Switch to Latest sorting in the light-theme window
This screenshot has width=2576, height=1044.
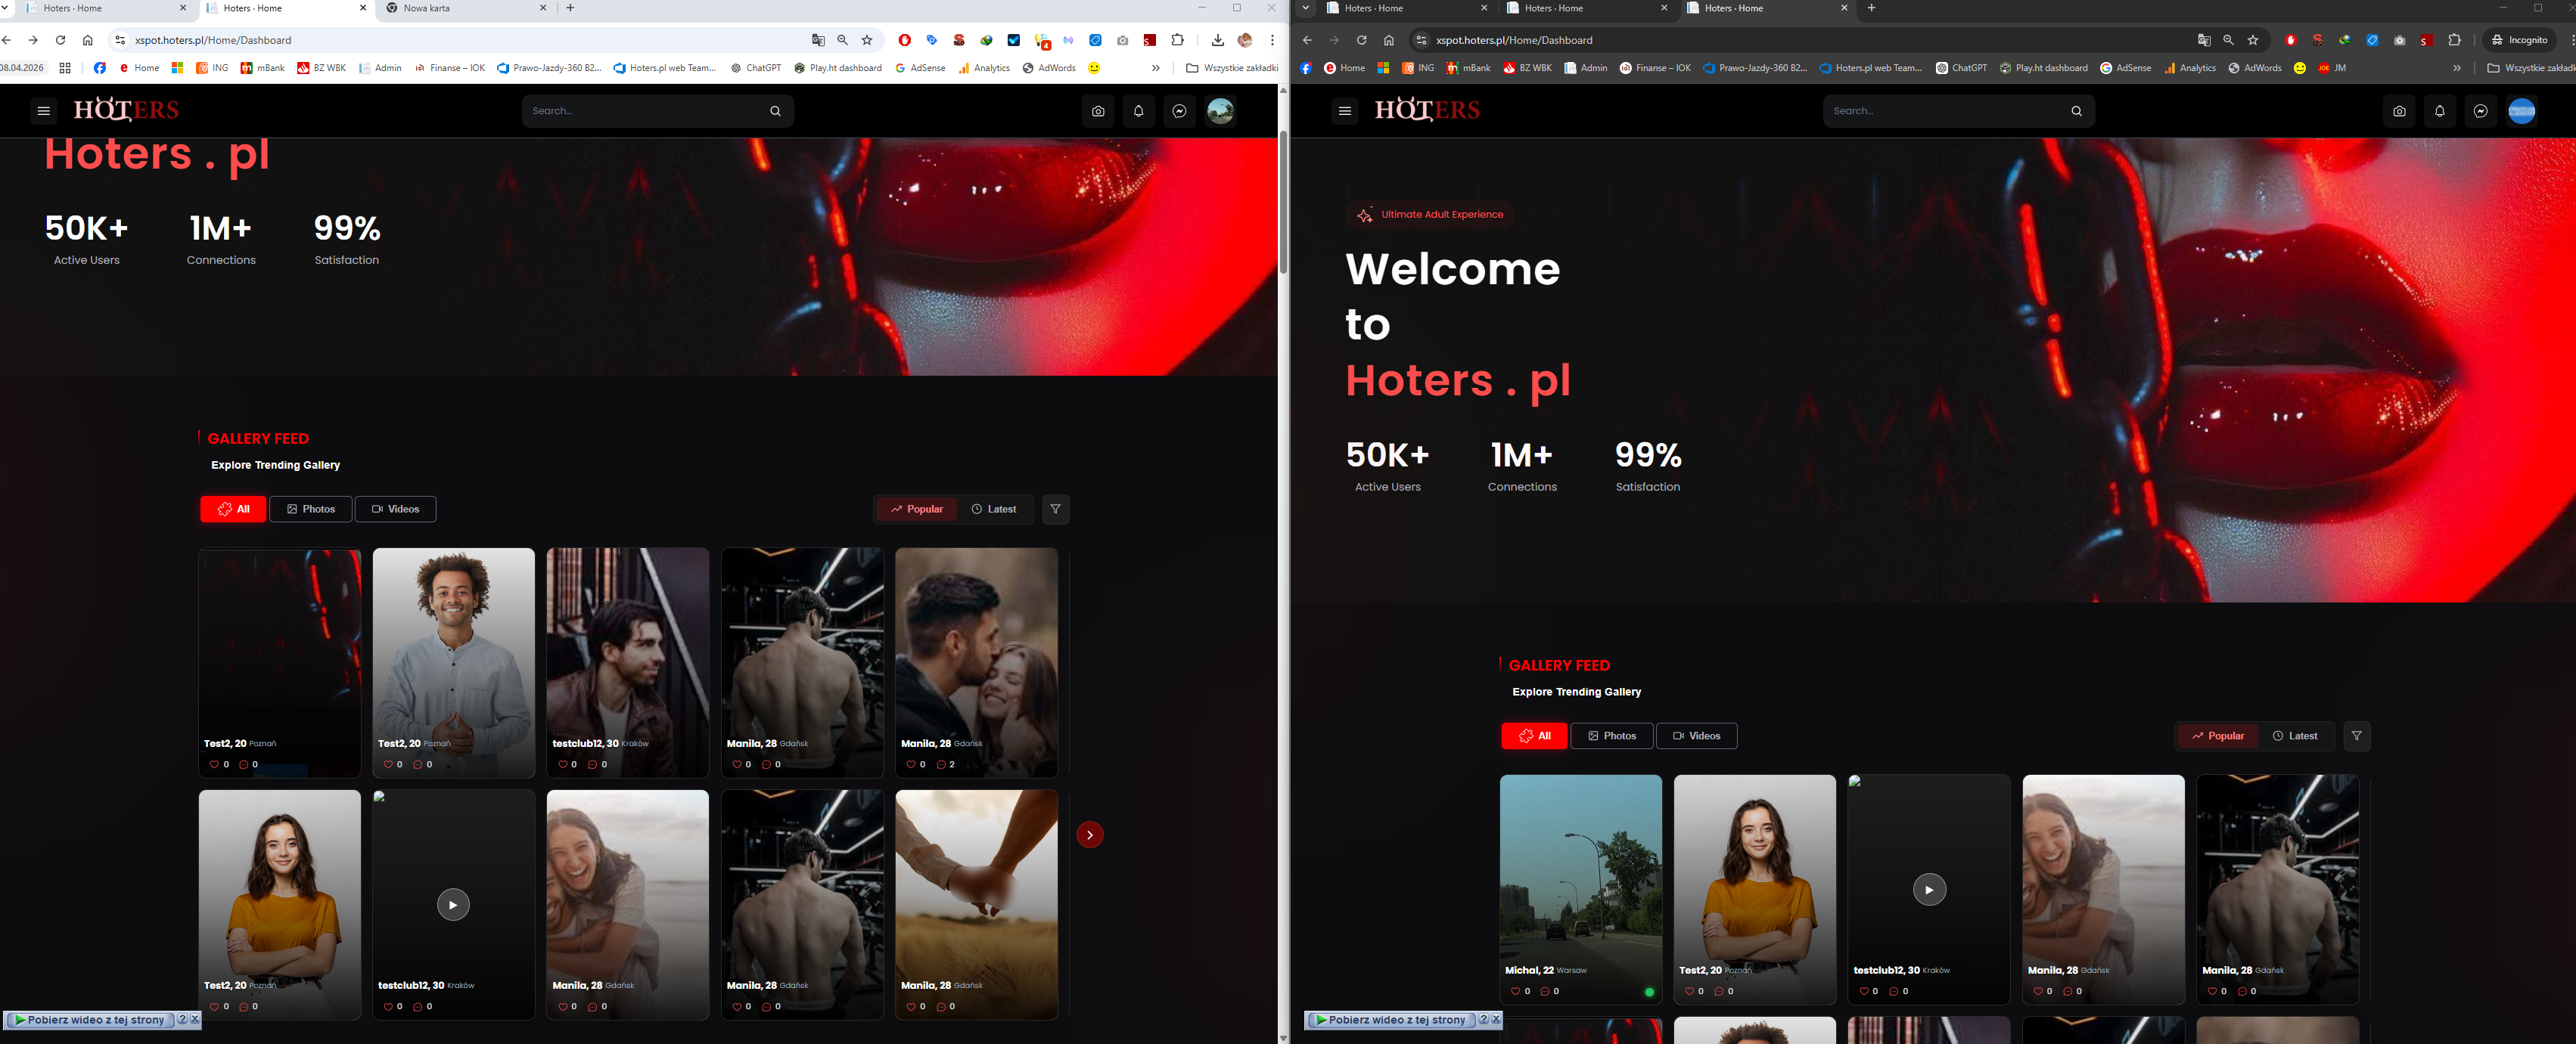click(994, 510)
